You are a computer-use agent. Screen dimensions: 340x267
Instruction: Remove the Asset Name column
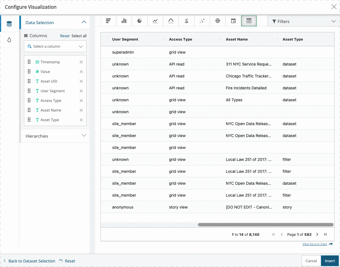pos(81,110)
